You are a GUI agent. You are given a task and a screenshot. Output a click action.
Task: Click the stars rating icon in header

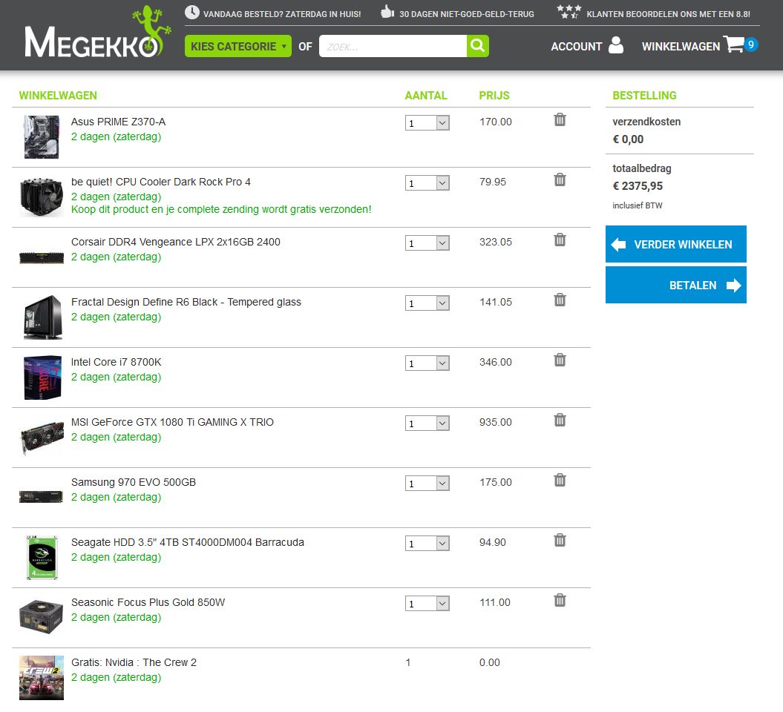click(x=569, y=12)
